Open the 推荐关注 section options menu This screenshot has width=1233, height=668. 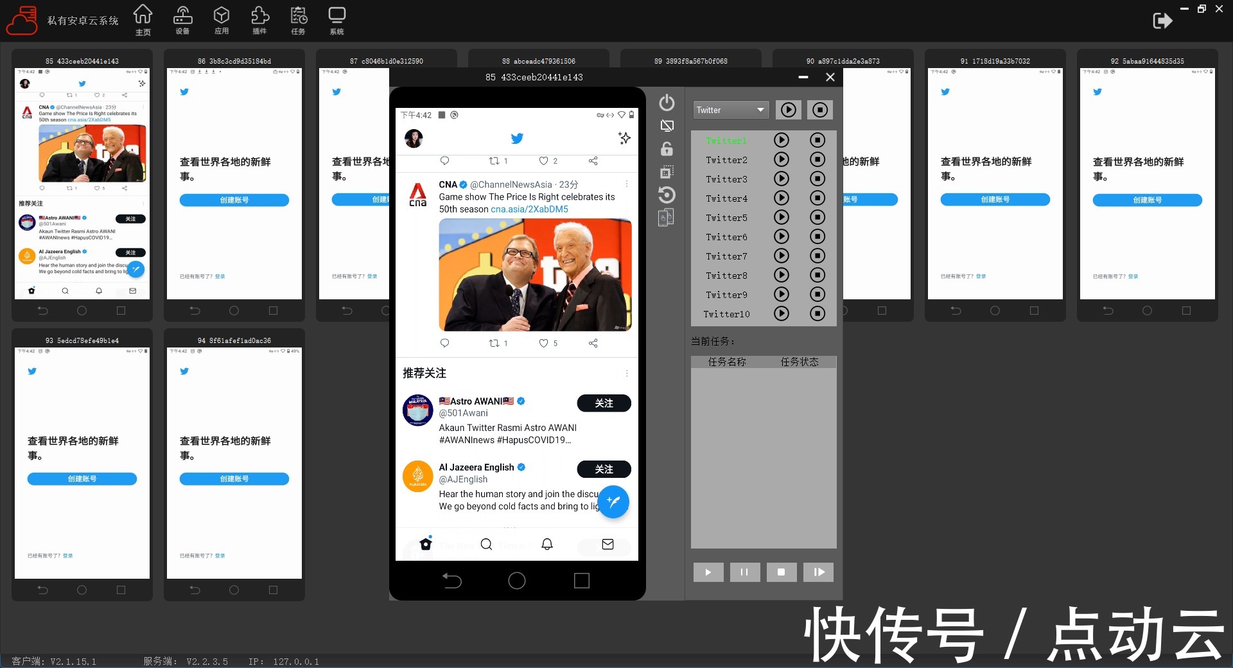point(627,373)
